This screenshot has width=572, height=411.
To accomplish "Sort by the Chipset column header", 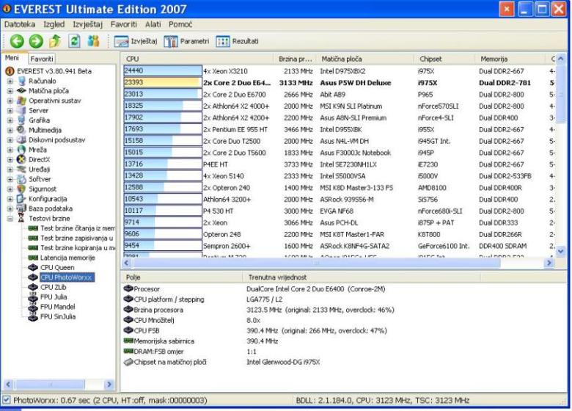I will click(x=431, y=58).
